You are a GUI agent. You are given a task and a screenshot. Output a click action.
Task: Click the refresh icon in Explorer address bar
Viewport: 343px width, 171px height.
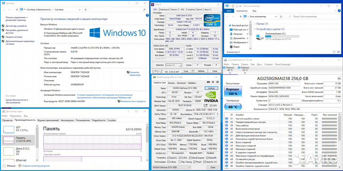click(x=281, y=17)
